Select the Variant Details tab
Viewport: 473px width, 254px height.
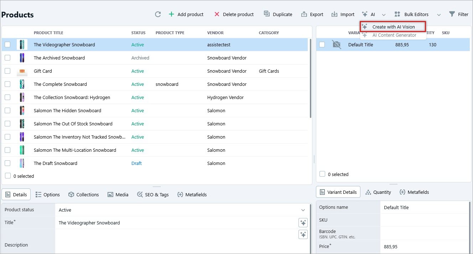[338, 192]
